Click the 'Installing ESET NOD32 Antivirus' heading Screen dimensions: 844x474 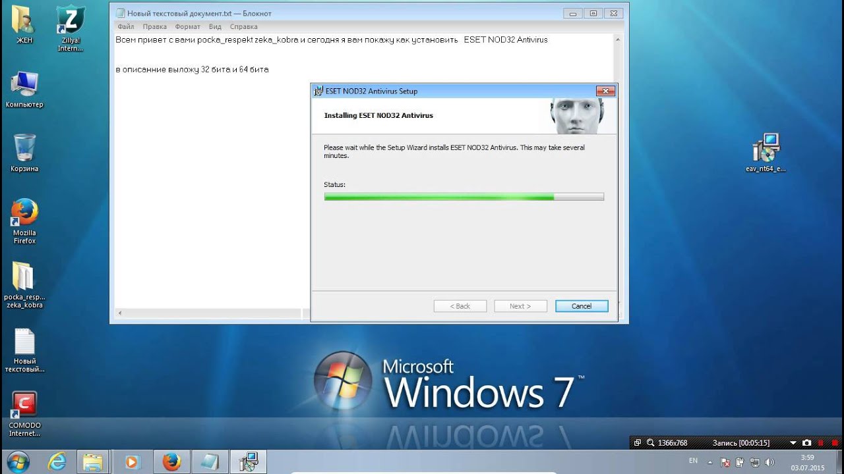tap(378, 115)
